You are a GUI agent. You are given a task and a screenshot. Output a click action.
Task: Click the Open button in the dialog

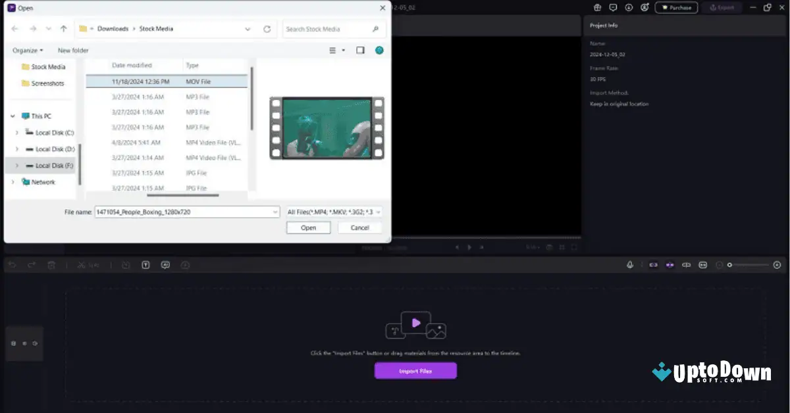(x=308, y=227)
